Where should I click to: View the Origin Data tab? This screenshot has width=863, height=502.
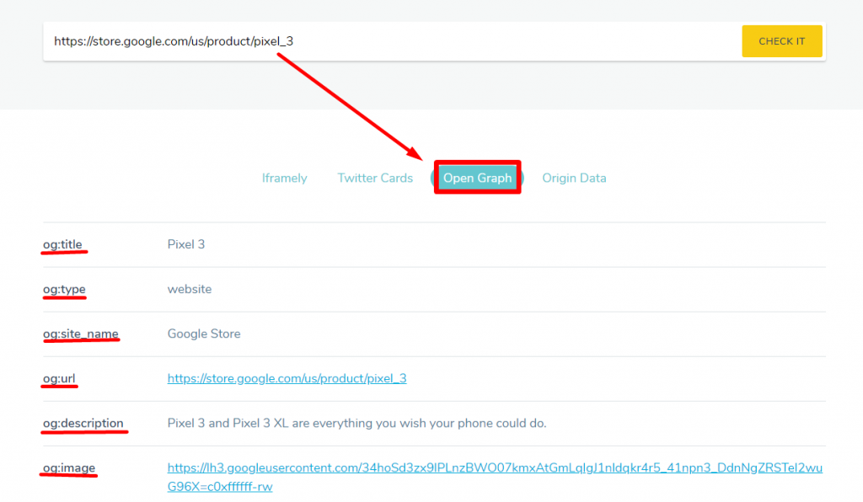click(x=574, y=178)
